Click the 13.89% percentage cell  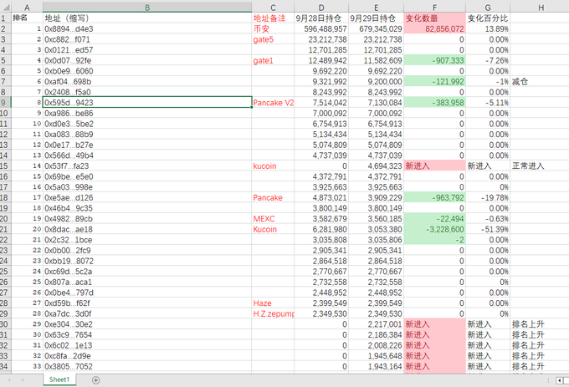pyautogui.click(x=488, y=29)
